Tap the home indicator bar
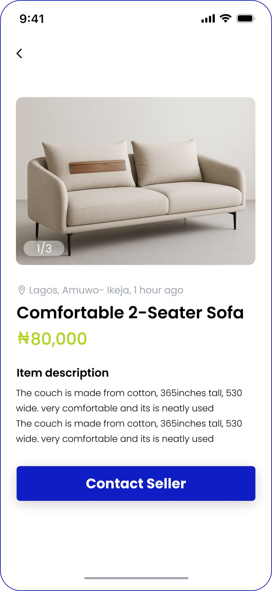Screen dimensions: 272x591 tap(136, 578)
